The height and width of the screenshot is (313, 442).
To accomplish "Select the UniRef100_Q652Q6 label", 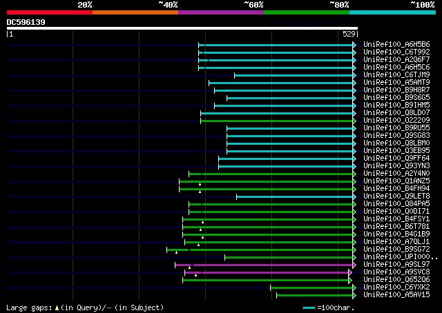I will point(396,280).
